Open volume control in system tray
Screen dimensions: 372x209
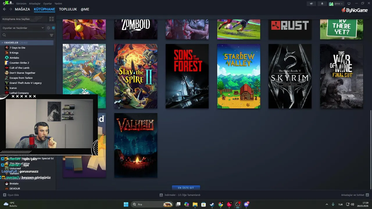pyautogui.click(x=353, y=204)
